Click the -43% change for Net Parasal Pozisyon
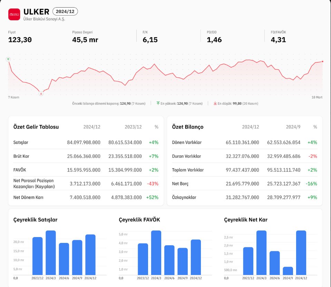Image resolution: width=331 pixels, height=287 pixels. click(x=153, y=184)
